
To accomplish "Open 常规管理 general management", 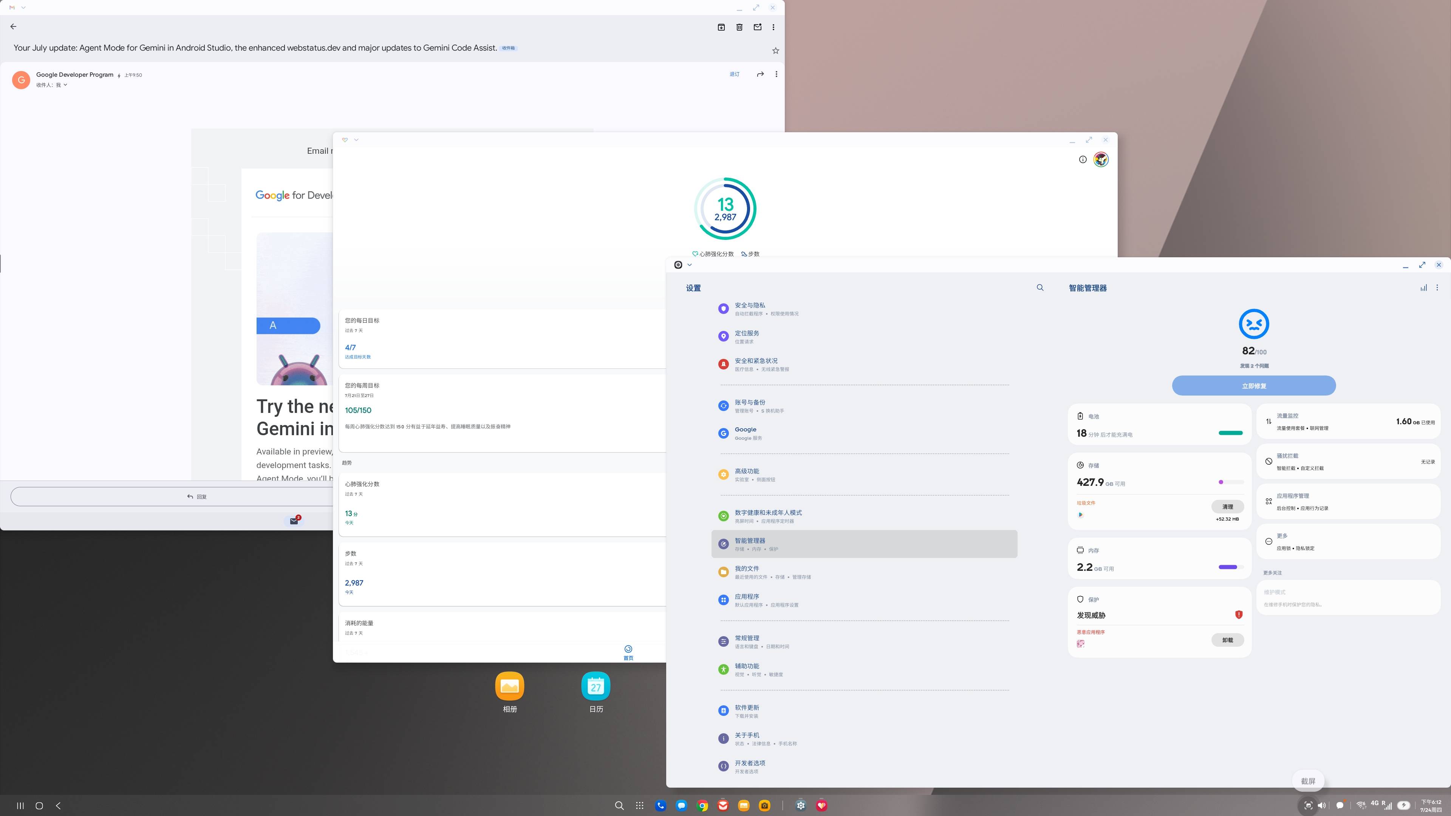I will point(864,642).
